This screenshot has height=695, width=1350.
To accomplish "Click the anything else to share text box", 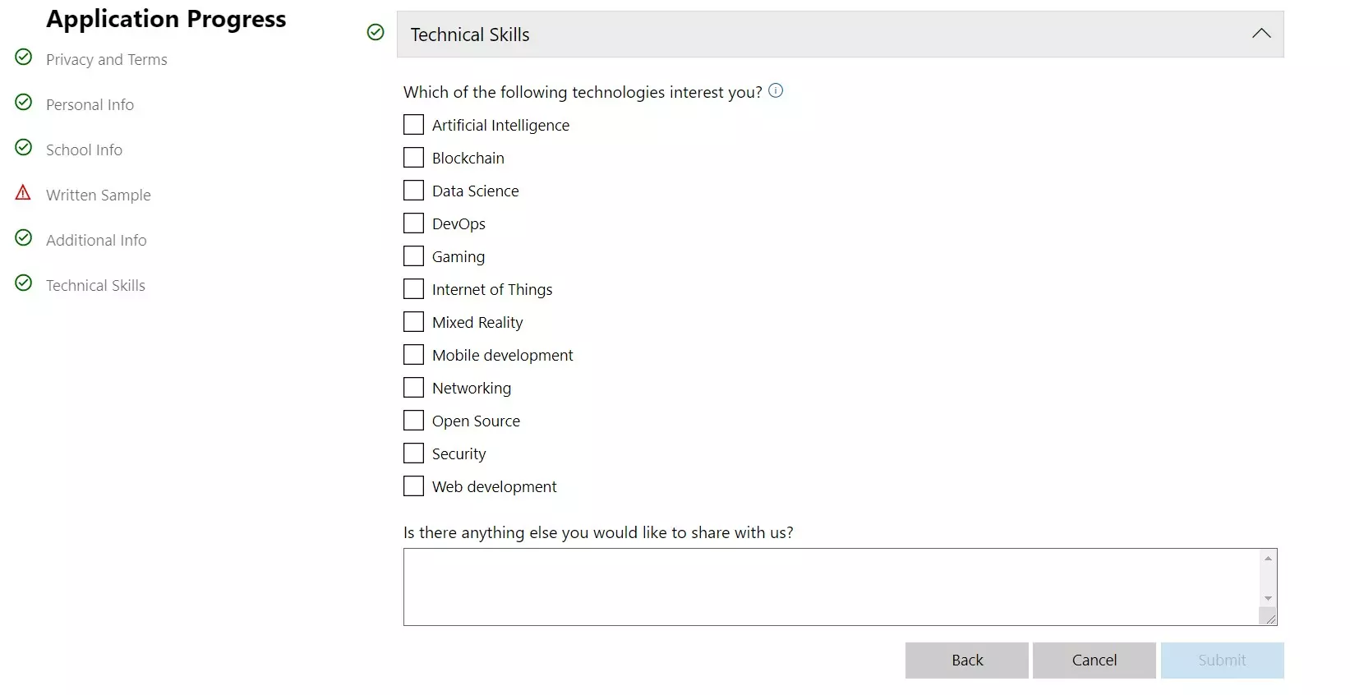I will pos(832,587).
